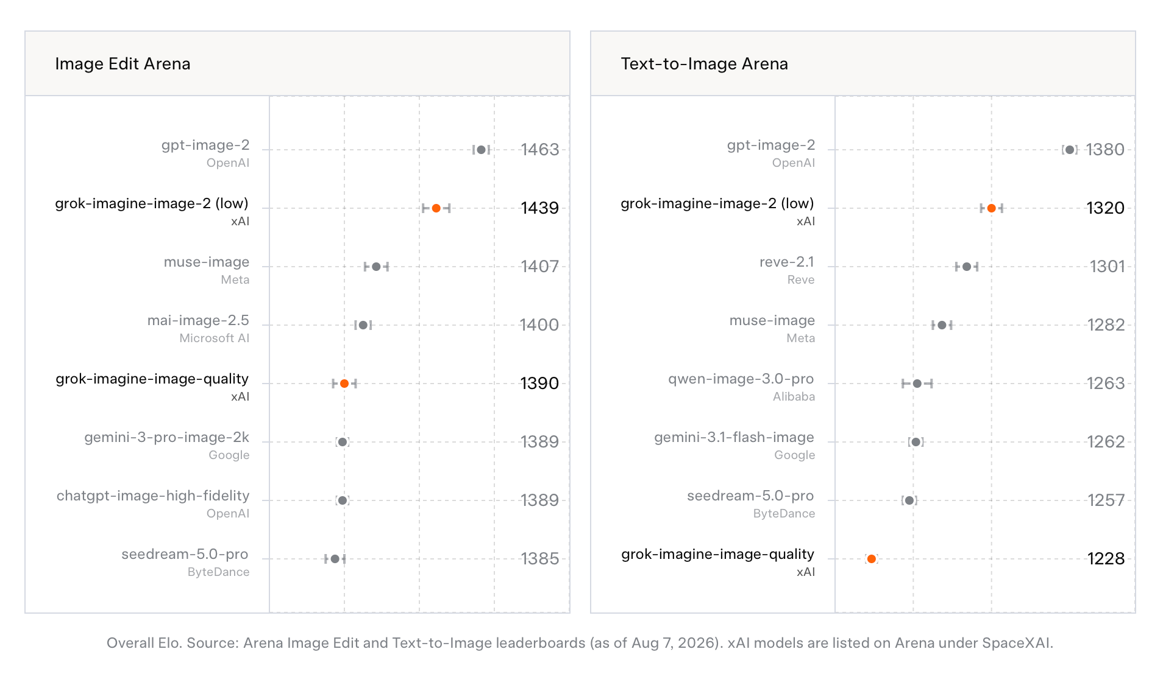Select seedream-5.0-pro label in Text-to-Image Arena
The image size is (1163, 677).
pos(750,496)
